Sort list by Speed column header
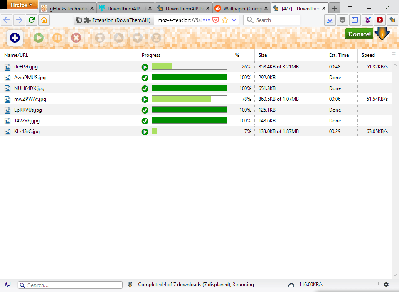Screen dimensions: 399x292 tap(374, 55)
